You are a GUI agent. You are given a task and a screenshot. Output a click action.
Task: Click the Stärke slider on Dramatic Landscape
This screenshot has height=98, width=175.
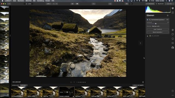click(x=67, y=92)
